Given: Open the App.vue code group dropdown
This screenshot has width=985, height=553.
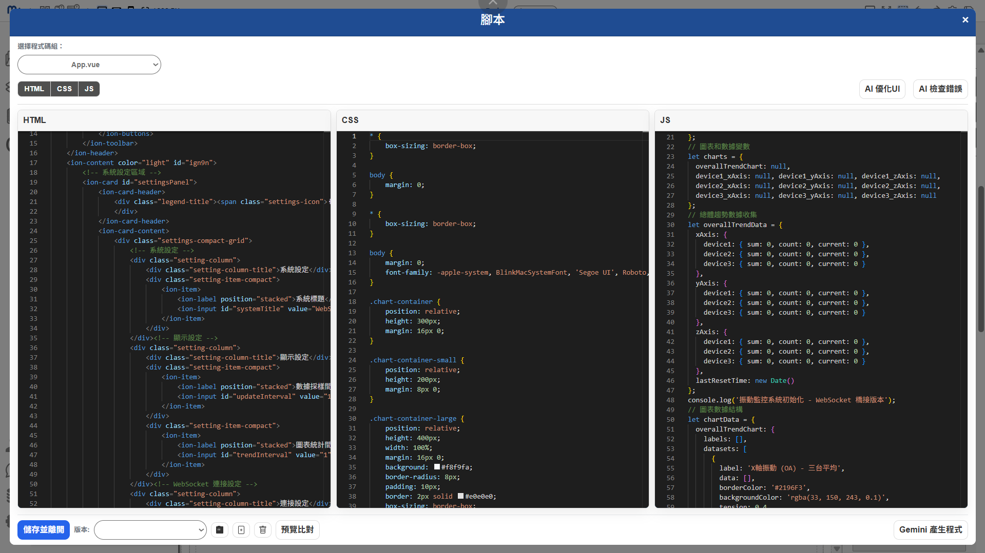Looking at the screenshot, I should click(89, 65).
